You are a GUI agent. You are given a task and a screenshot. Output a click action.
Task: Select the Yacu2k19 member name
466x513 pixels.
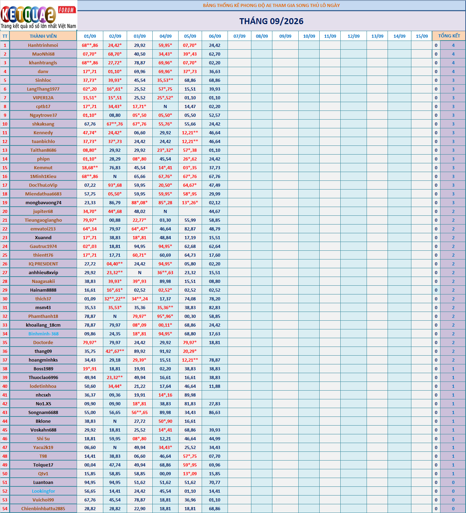pyautogui.click(x=43, y=447)
